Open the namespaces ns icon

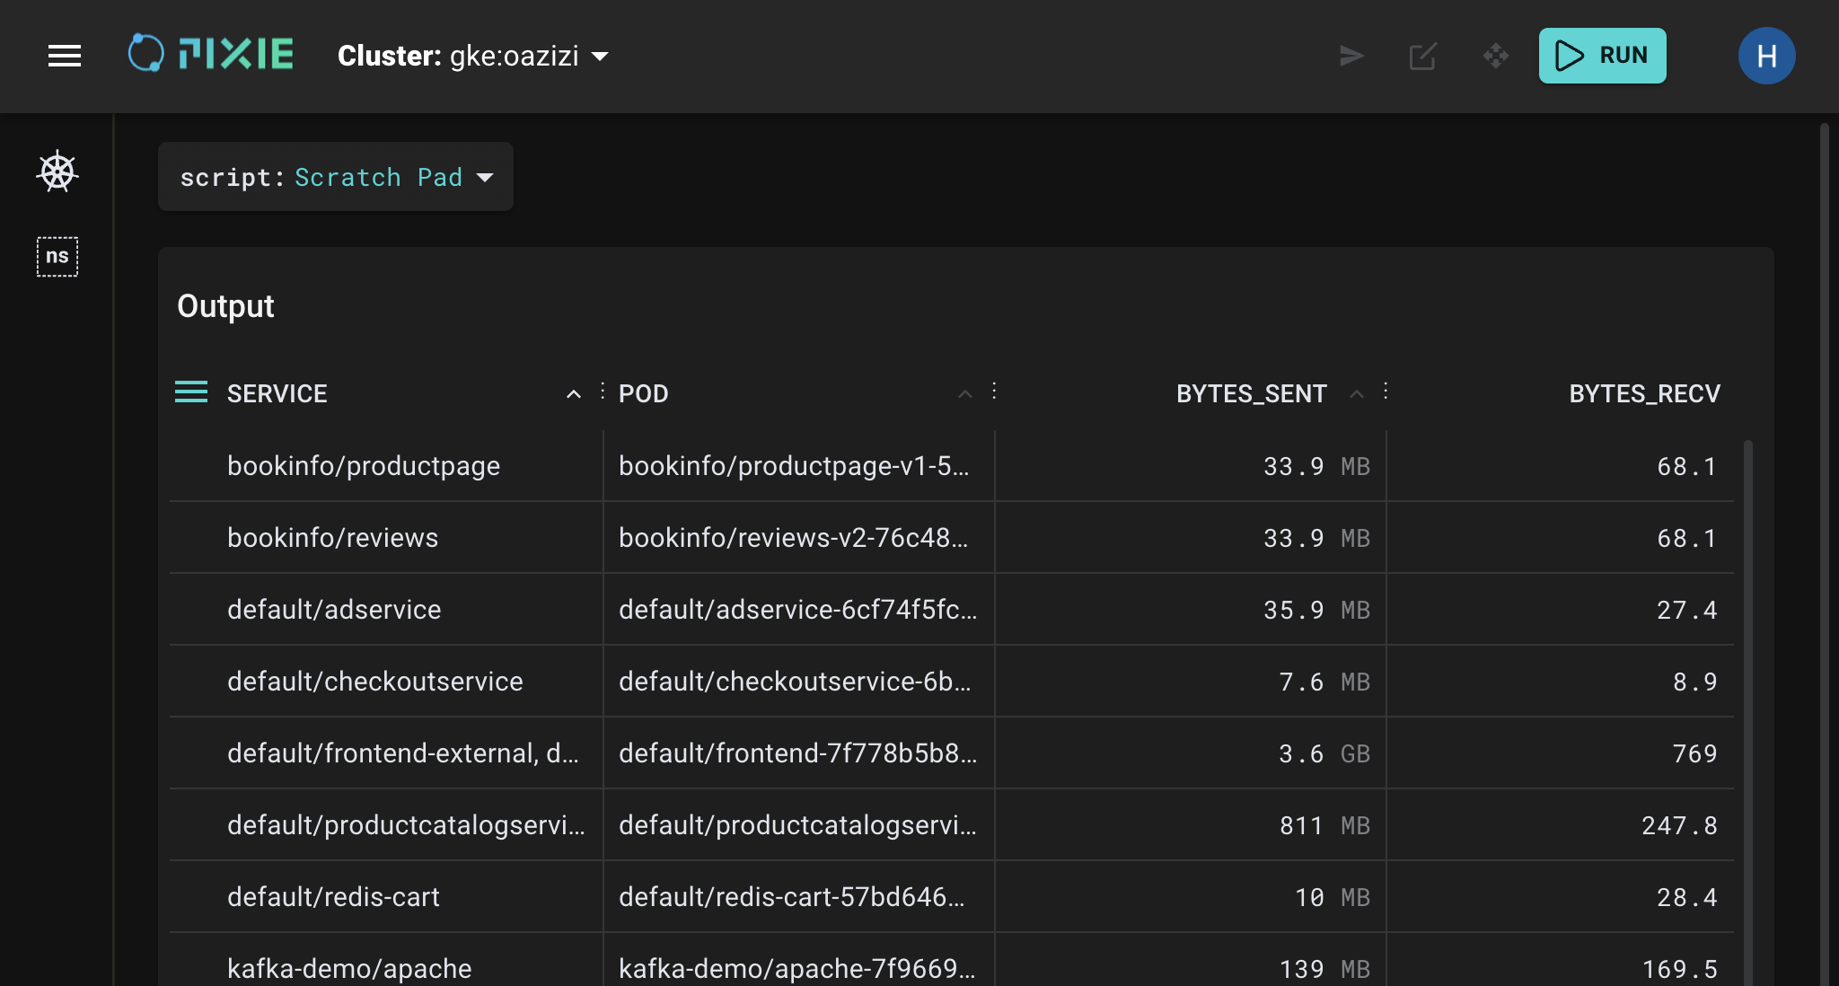[x=57, y=257]
